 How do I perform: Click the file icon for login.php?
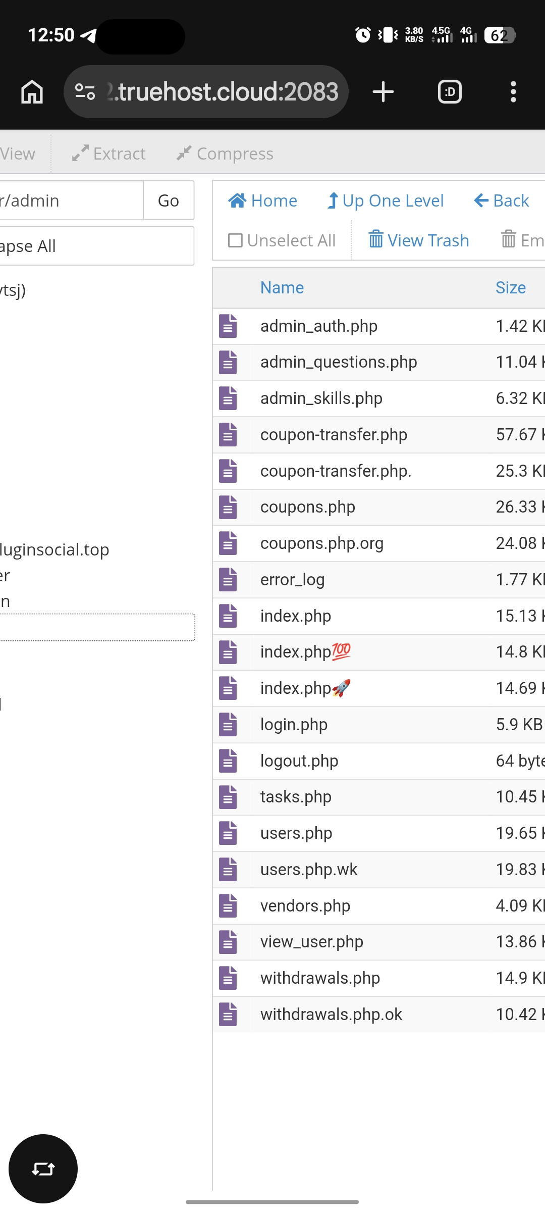point(228,725)
